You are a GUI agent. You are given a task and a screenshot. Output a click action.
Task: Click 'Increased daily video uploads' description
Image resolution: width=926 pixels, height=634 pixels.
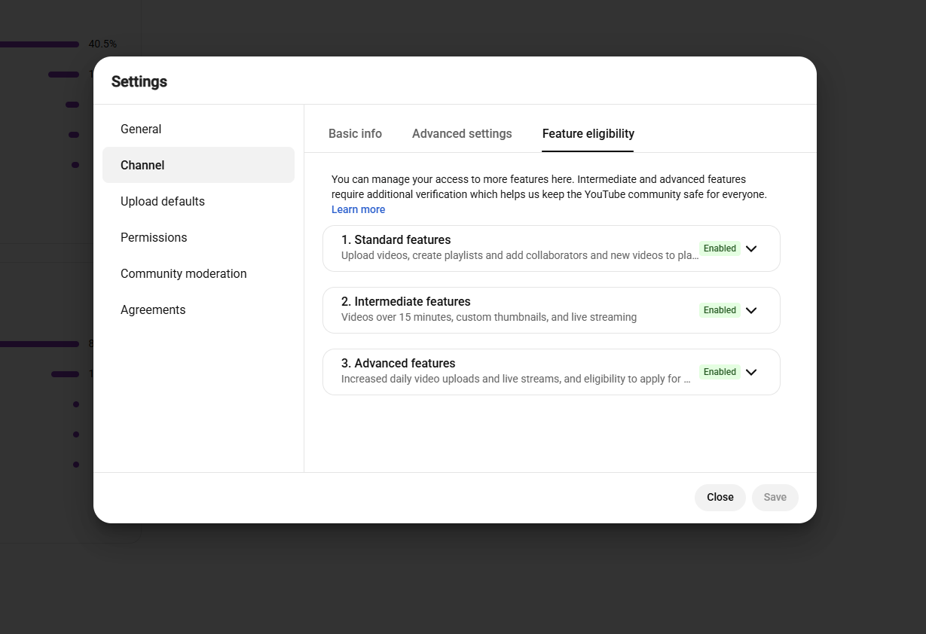[x=516, y=379]
